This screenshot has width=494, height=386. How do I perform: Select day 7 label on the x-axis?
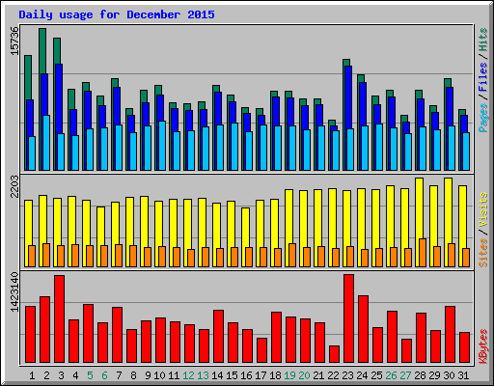click(x=119, y=375)
